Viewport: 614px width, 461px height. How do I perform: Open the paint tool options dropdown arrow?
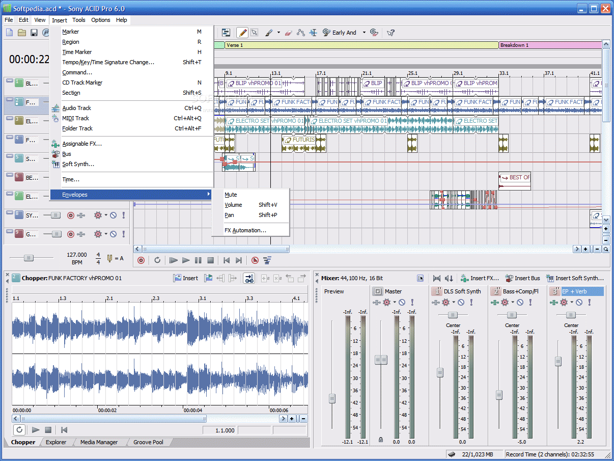pyautogui.click(x=278, y=33)
